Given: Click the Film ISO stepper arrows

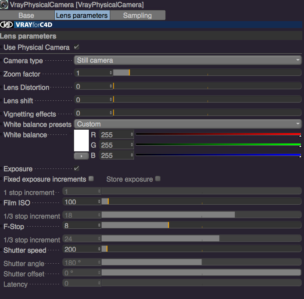Looking at the screenshot, I should (99, 202).
